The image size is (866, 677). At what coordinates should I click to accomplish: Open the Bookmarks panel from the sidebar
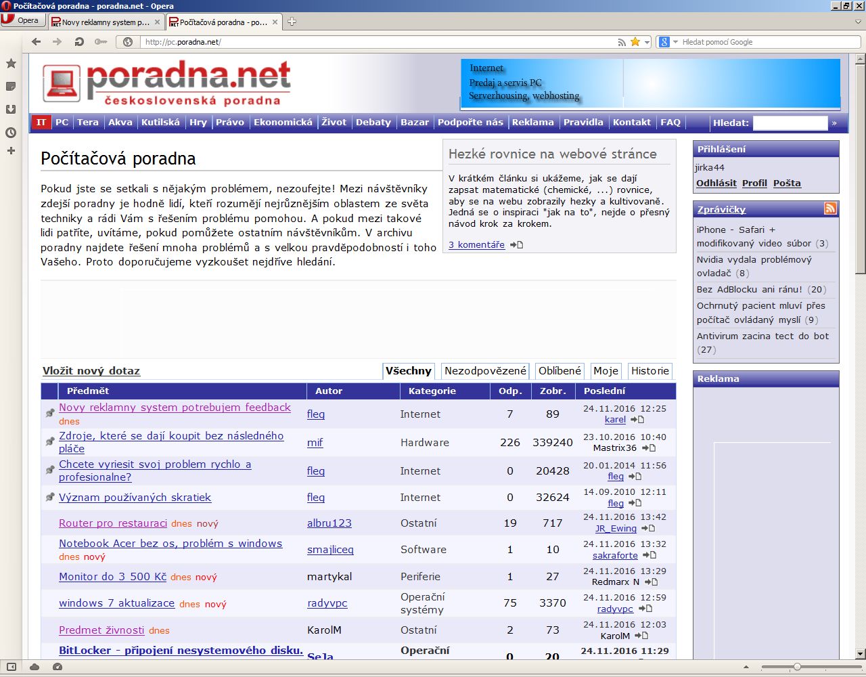tap(11, 64)
